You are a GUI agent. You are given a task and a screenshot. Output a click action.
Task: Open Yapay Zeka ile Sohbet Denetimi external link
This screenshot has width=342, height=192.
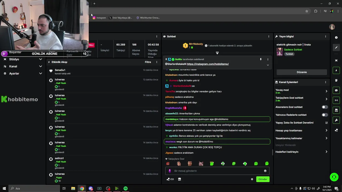pyautogui.click(x=326, y=123)
